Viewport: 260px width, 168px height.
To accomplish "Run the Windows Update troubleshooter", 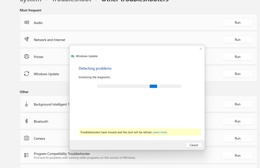I will pyautogui.click(x=238, y=74).
